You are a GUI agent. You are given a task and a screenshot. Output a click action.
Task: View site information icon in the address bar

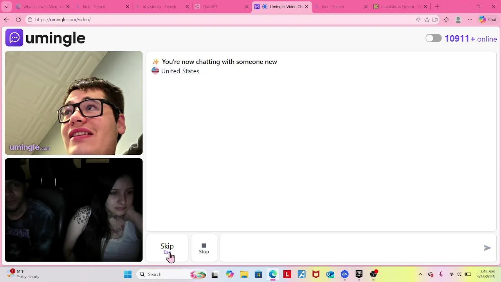pos(30,20)
